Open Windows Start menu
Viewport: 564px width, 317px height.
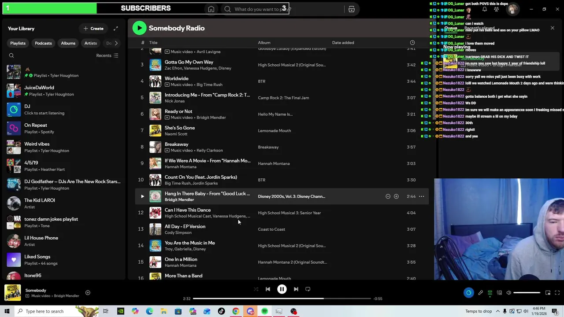(x=7, y=311)
